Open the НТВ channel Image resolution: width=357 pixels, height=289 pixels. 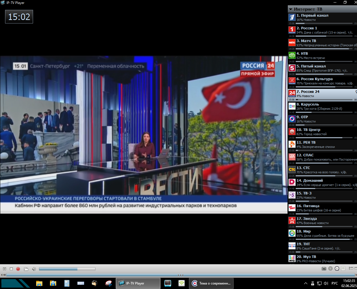point(322,57)
